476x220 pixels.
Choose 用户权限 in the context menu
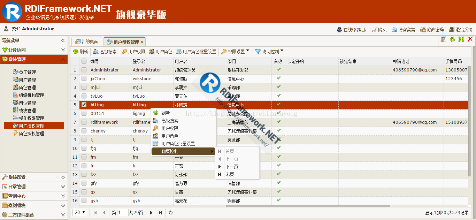(183, 128)
